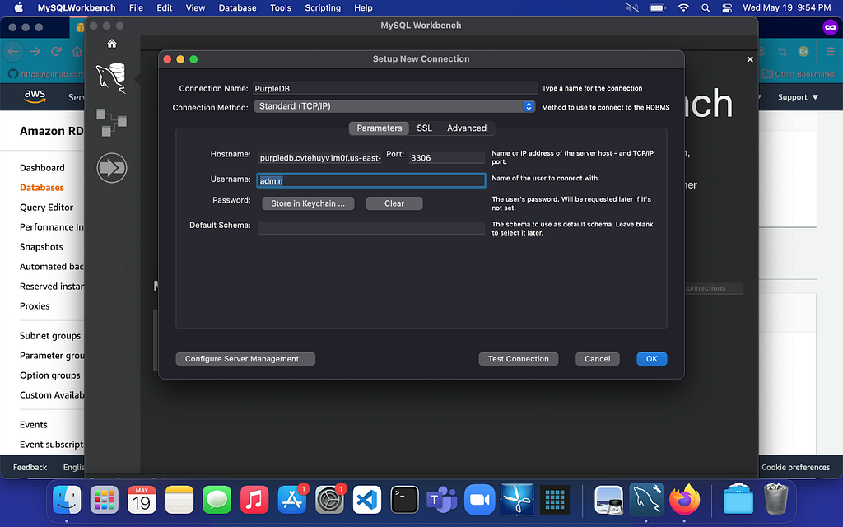The width and height of the screenshot is (843, 527).
Task: Launch Zoom from the dock
Action: (x=480, y=500)
